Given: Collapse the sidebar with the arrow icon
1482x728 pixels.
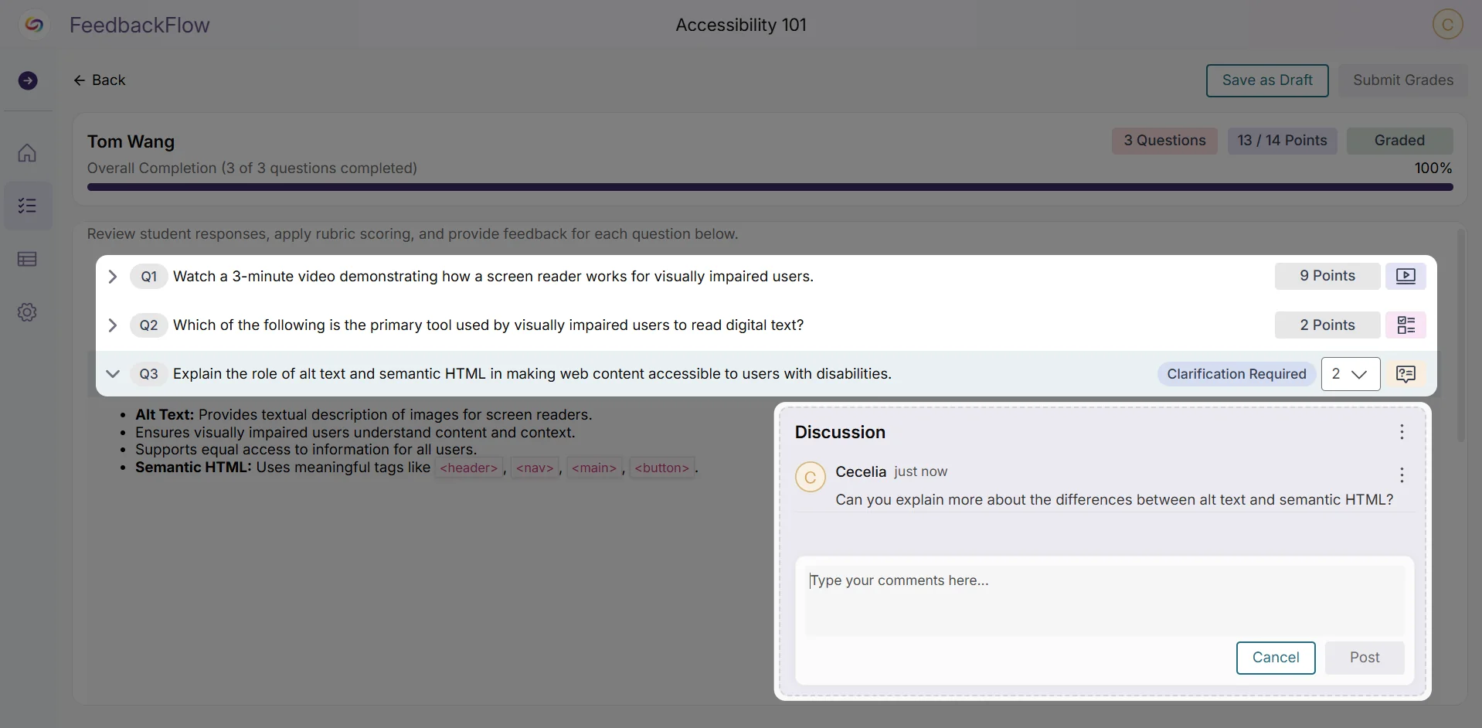Looking at the screenshot, I should (x=29, y=80).
